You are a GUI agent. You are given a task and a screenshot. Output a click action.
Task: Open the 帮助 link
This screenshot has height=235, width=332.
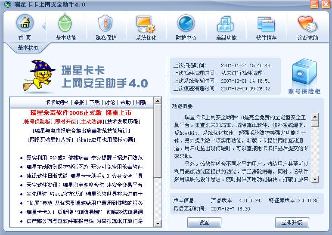click(126, 102)
